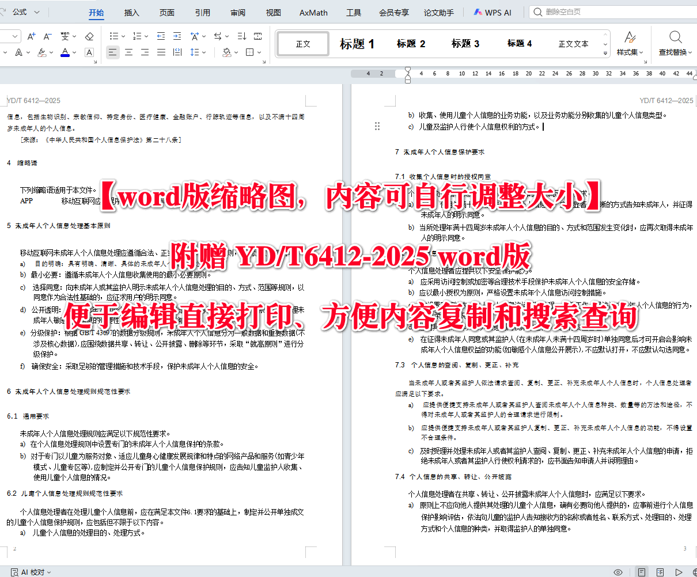Toggle eye protection mode in status bar

[618, 572]
